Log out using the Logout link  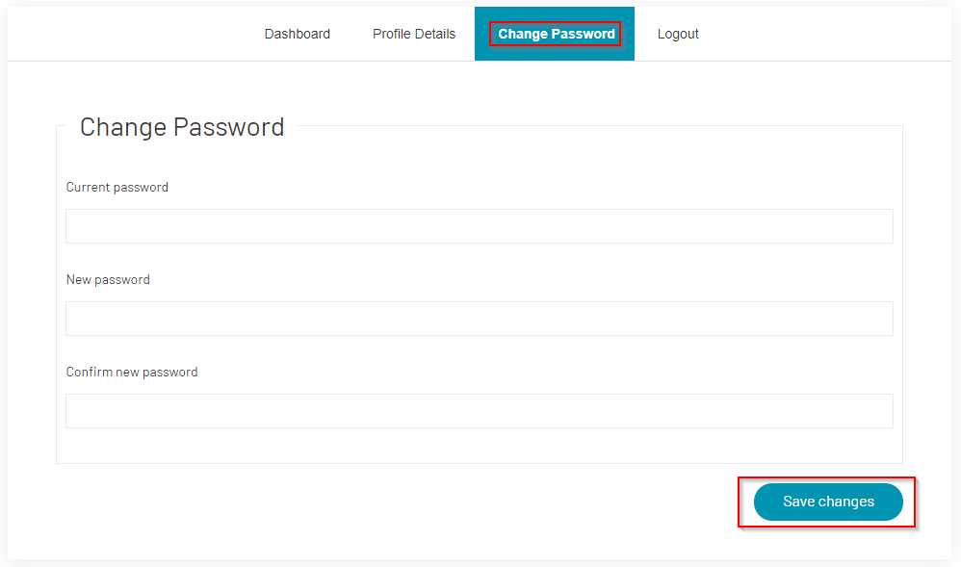coord(678,34)
